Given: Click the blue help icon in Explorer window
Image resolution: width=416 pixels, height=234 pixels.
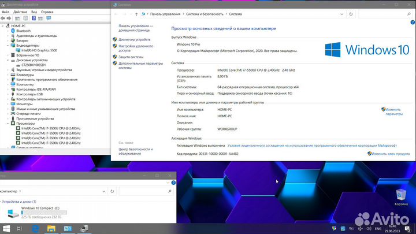Looking at the screenshot, I should tap(173, 183).
